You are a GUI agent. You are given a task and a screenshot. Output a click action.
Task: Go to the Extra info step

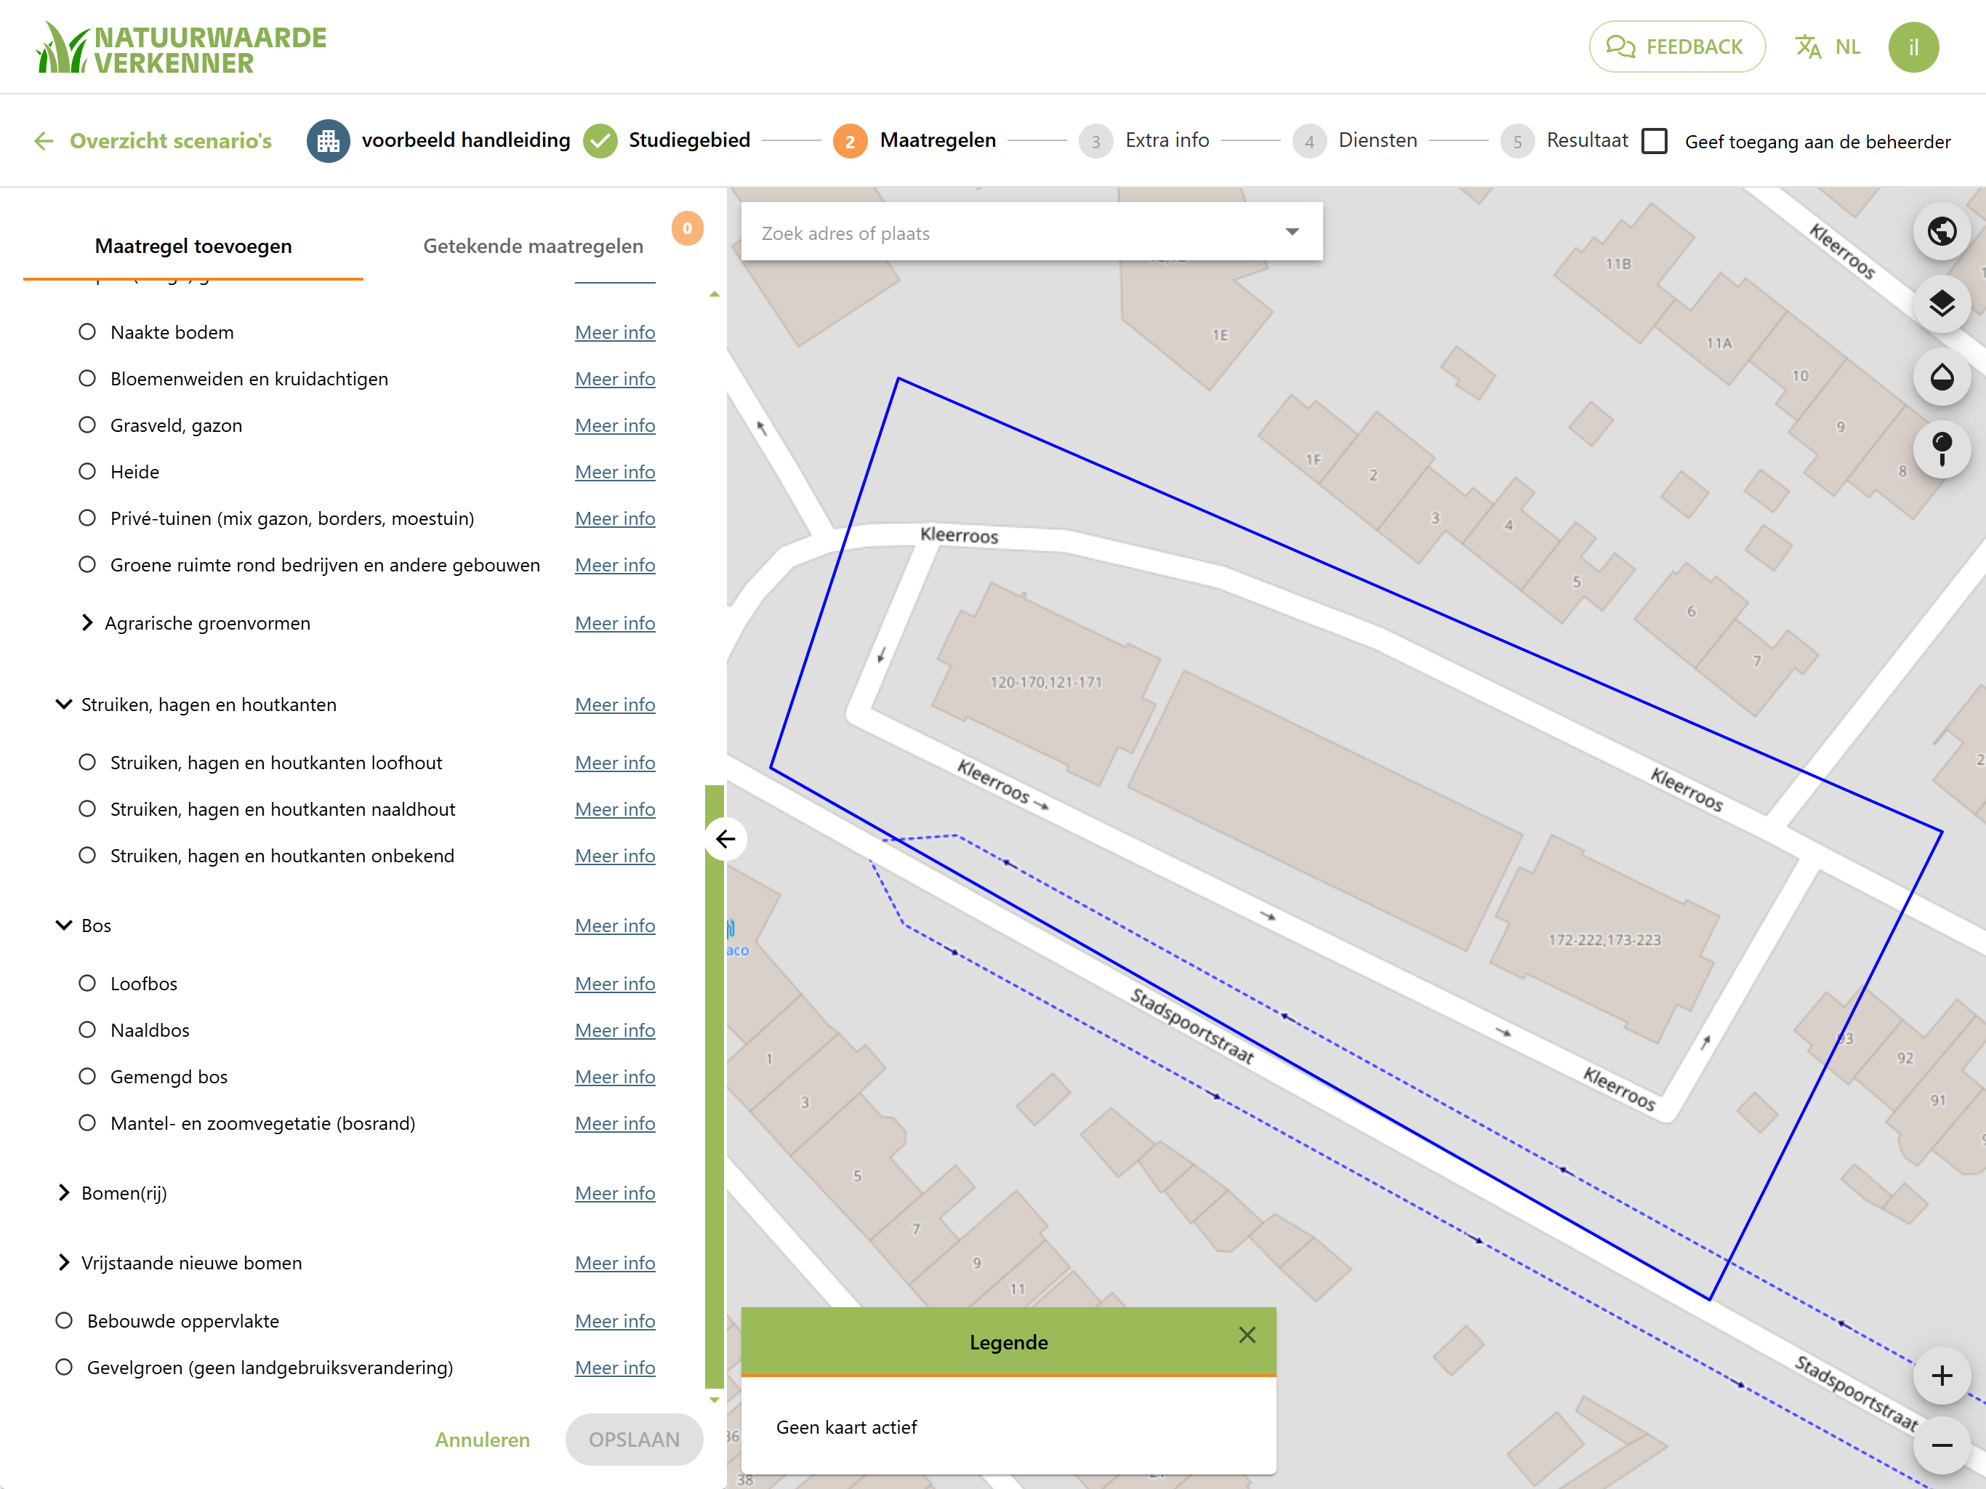(1167, 141)
